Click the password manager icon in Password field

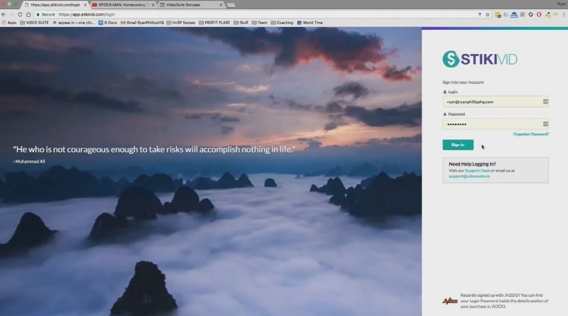pyautogui.click(x=545, y=124)
